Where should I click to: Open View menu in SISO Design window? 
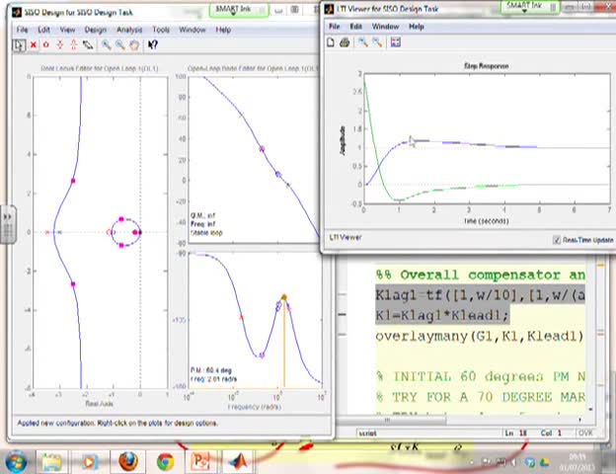pyautogui.click(x=67, y=30)
